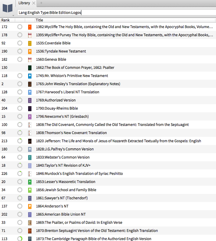Select the Library tab
This screenshot has width=216, height=241.
24,3
